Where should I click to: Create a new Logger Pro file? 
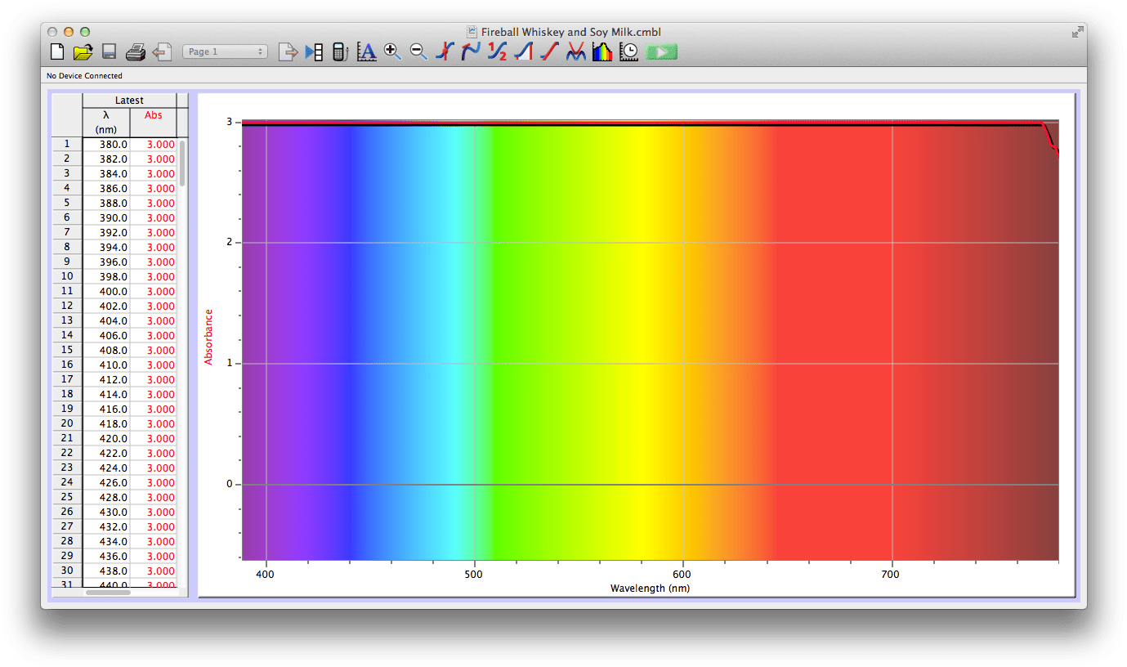[x=57, y=51]
